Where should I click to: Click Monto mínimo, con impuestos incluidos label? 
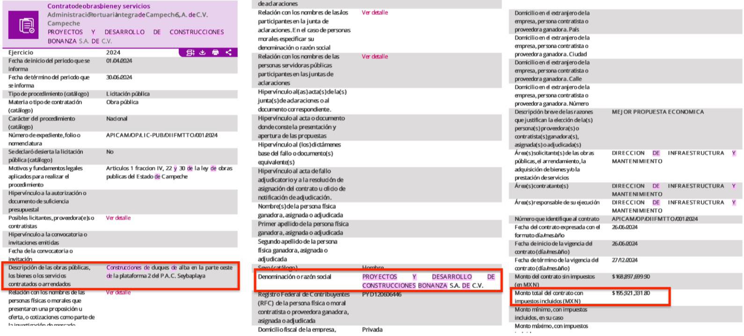pyautogui.click(x=551, y=314)
